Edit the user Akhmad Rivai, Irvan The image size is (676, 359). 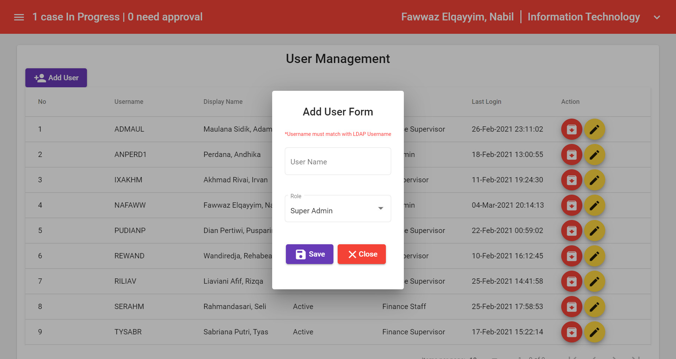pyautogui.click(x=595, y=180)
